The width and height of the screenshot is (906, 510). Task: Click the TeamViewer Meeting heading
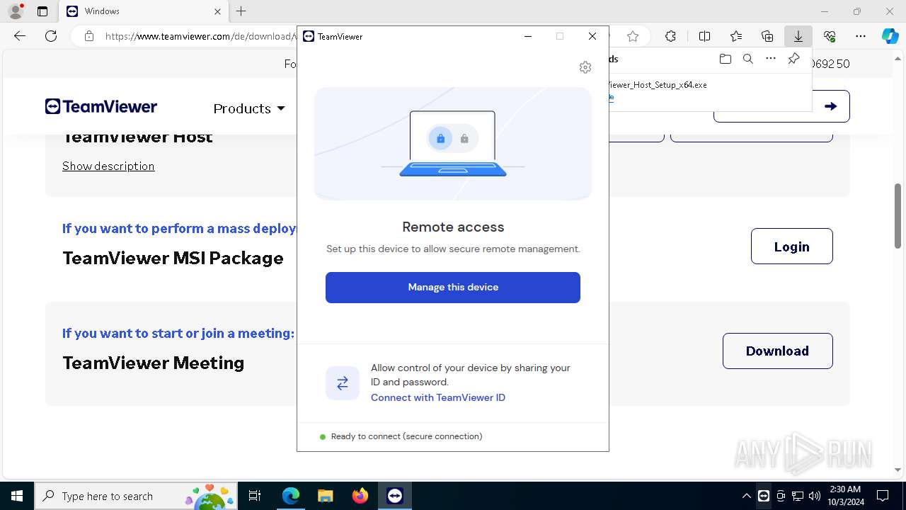pyautogui.click(x=154, y=363)
